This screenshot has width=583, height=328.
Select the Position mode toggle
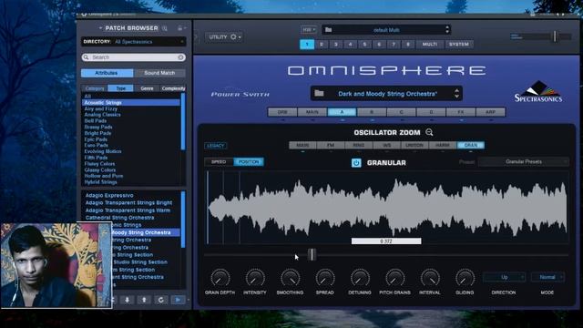(x=249, y=162)
